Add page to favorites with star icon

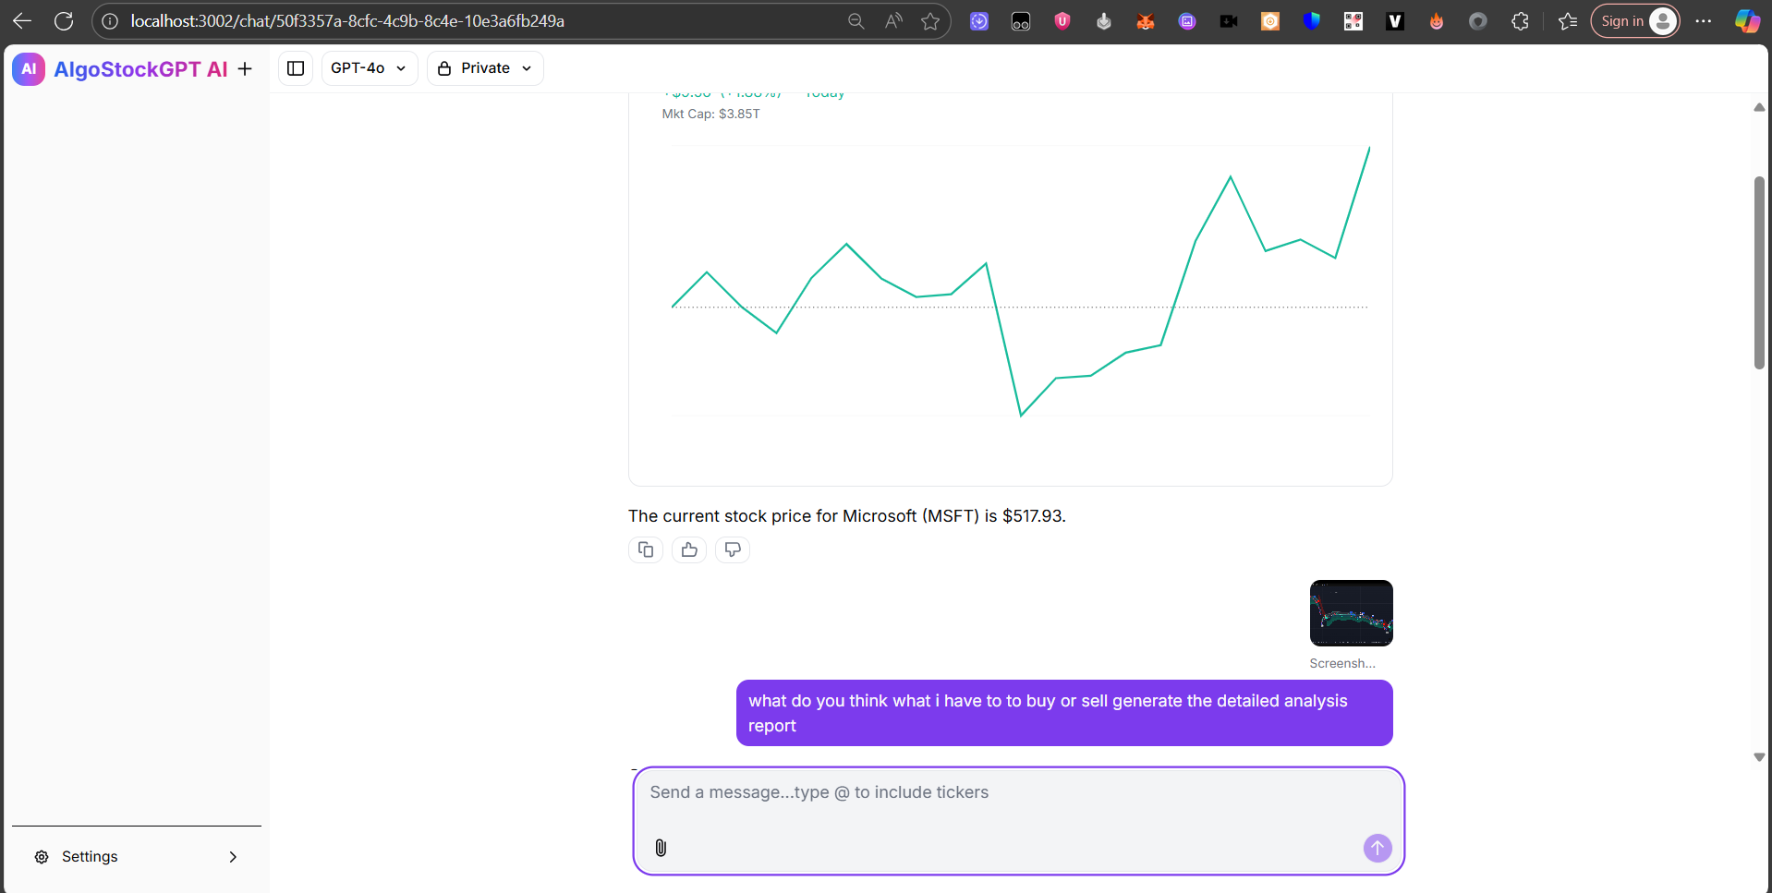click(x=930, y=21)
